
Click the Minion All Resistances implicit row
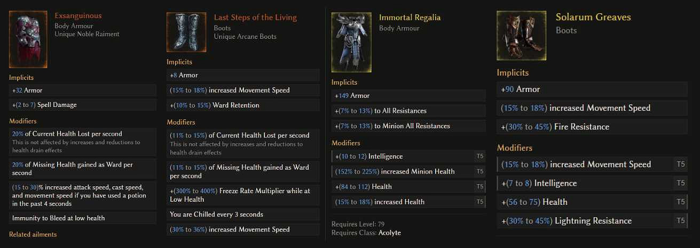[x=408, y=126]
